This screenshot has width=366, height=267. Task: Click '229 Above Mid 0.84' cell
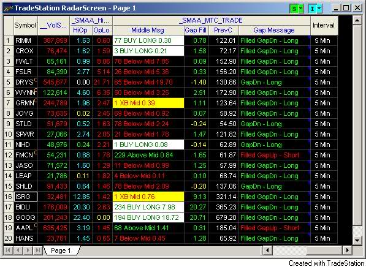(x=148, y=155)
